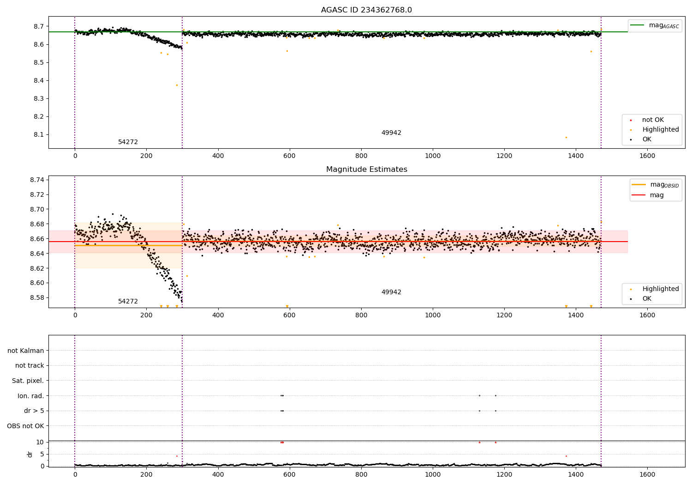
Task: Click the 1200 x-tick under bottom plot
Action: [x=504, y=474]
